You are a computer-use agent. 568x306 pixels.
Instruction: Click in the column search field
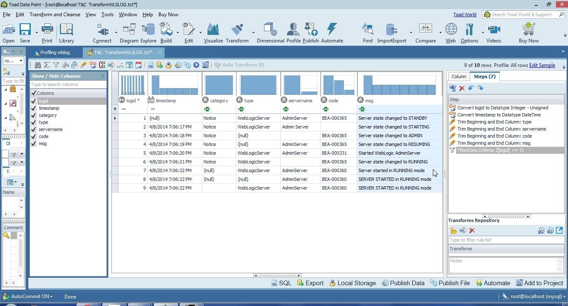click(68, 84)
